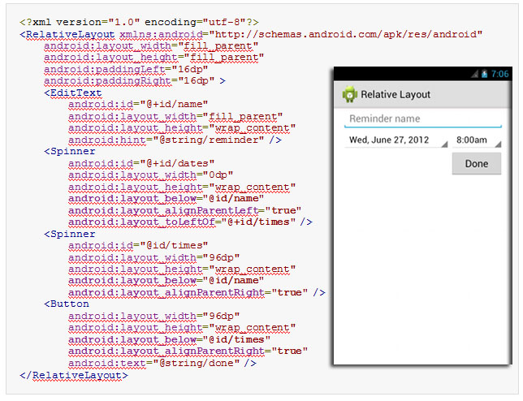Click the signal strength icon
523x401 pixels.
tap(474, 74)
